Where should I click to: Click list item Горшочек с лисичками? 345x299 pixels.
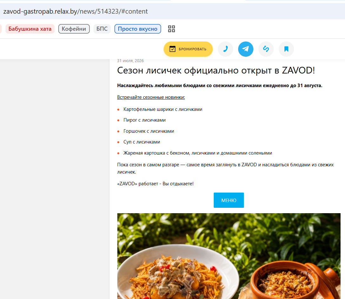149,131
